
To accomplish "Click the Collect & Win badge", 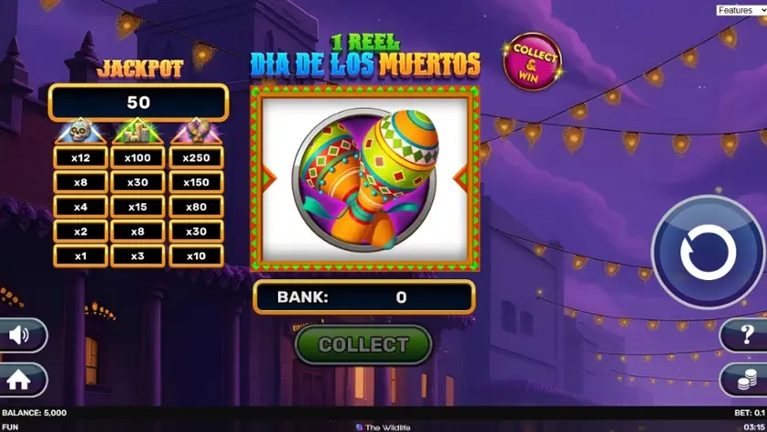I will [532, 61].
